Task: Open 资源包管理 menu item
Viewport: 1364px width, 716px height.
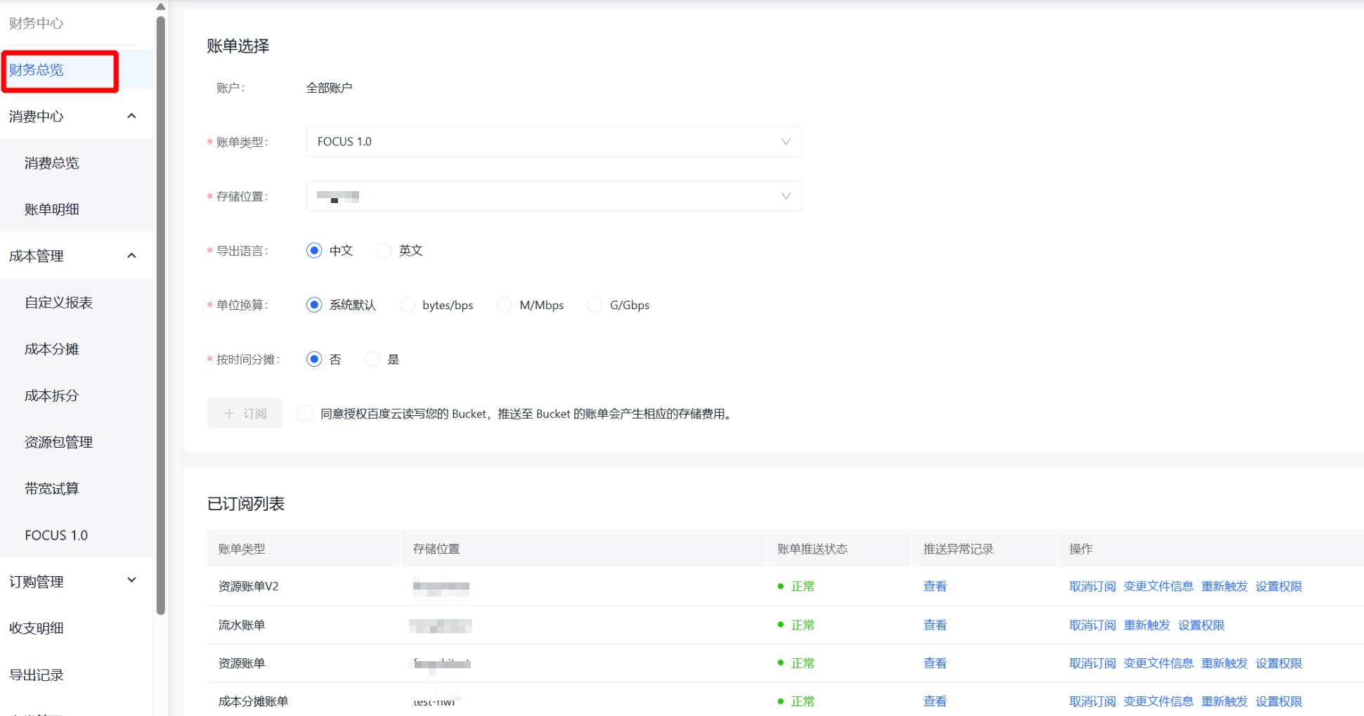Action: click(59, 442)
